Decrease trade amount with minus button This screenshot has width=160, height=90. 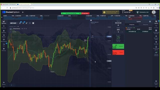(114, 32)
